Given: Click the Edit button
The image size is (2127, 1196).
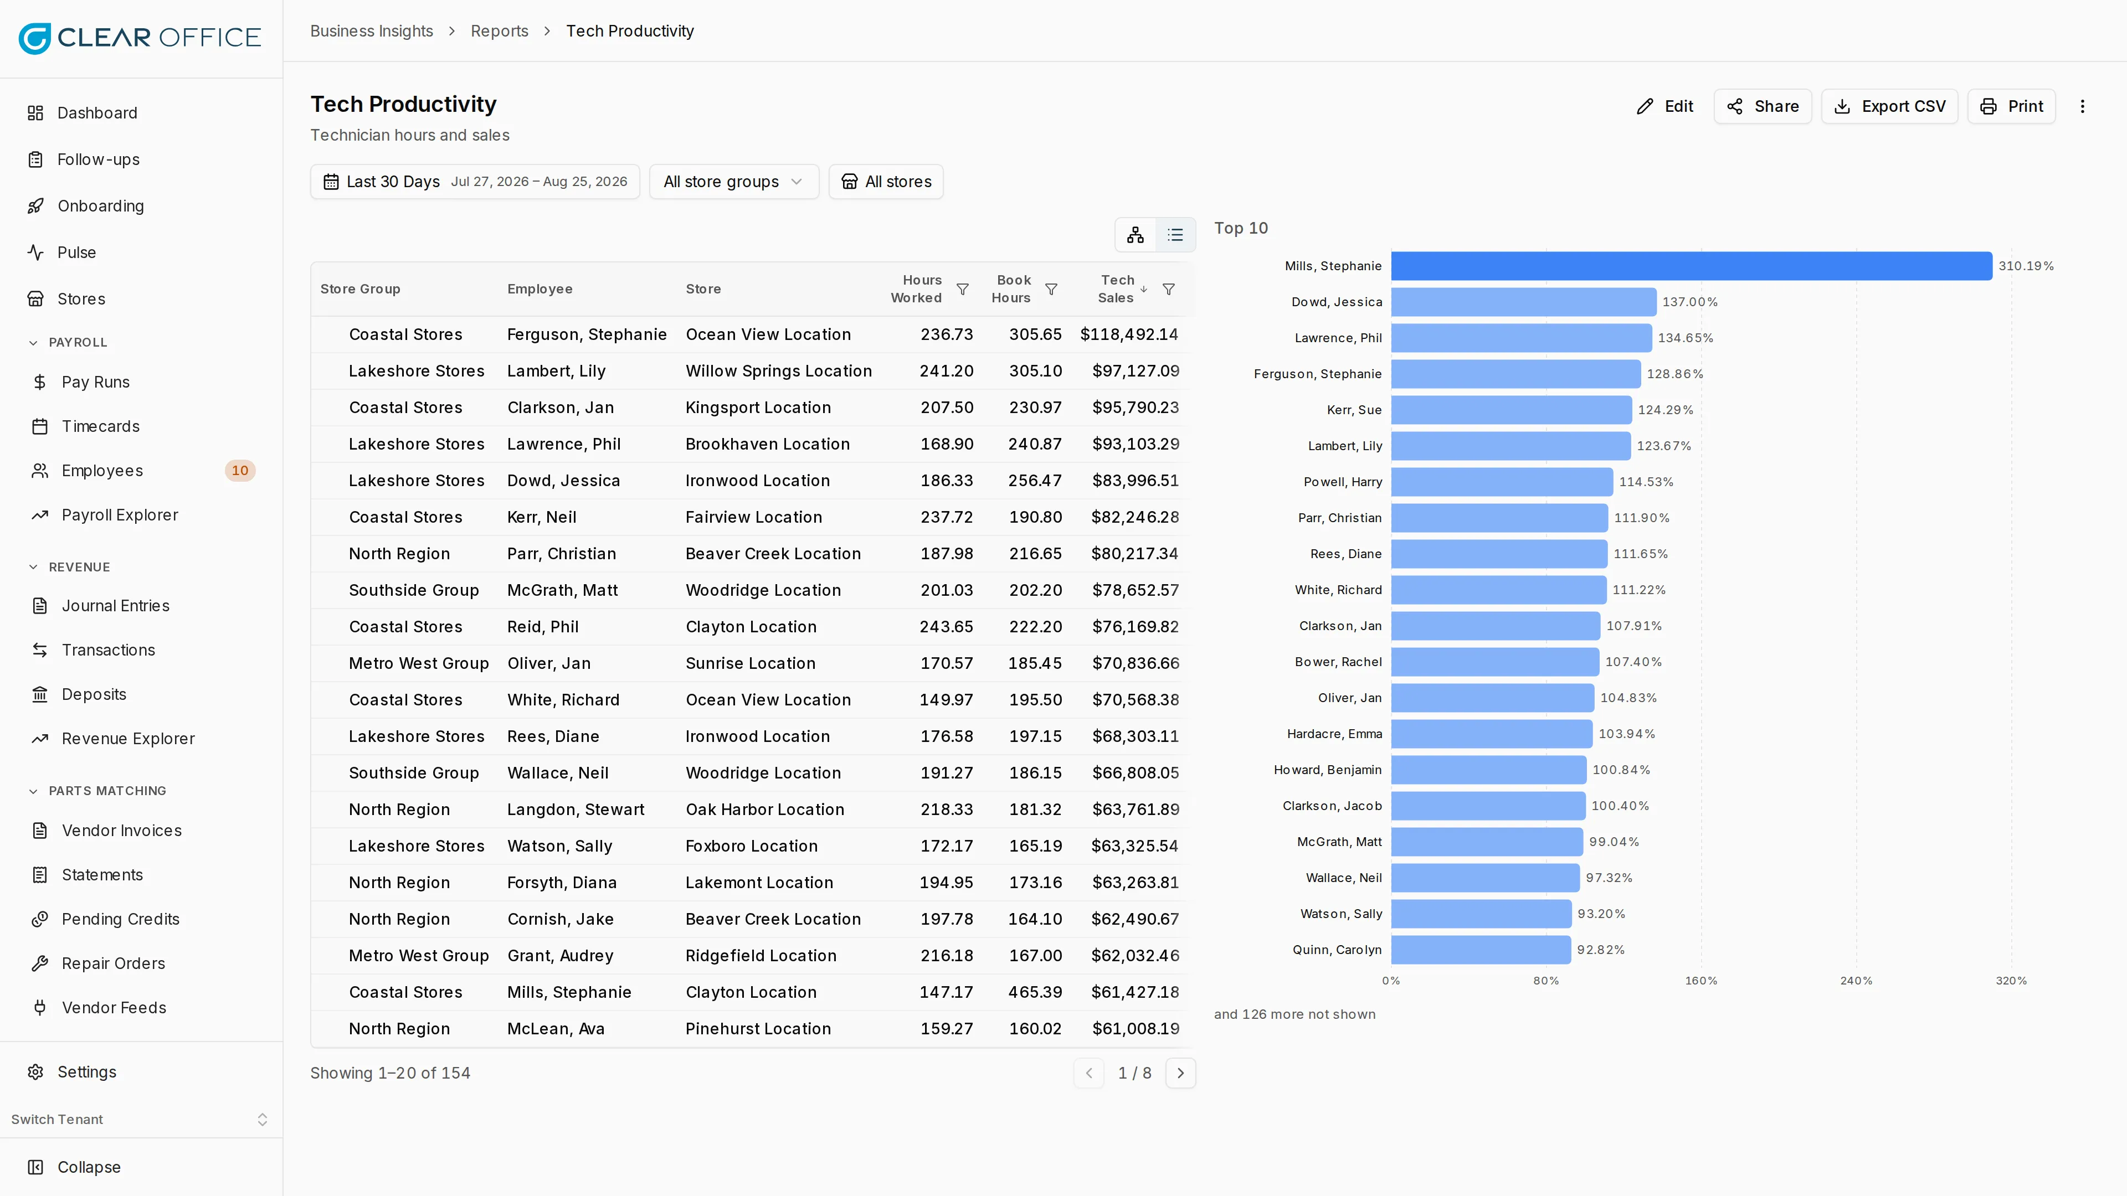Looking at the screenshot, I should pyautogui.click(x=1664, y=106).
